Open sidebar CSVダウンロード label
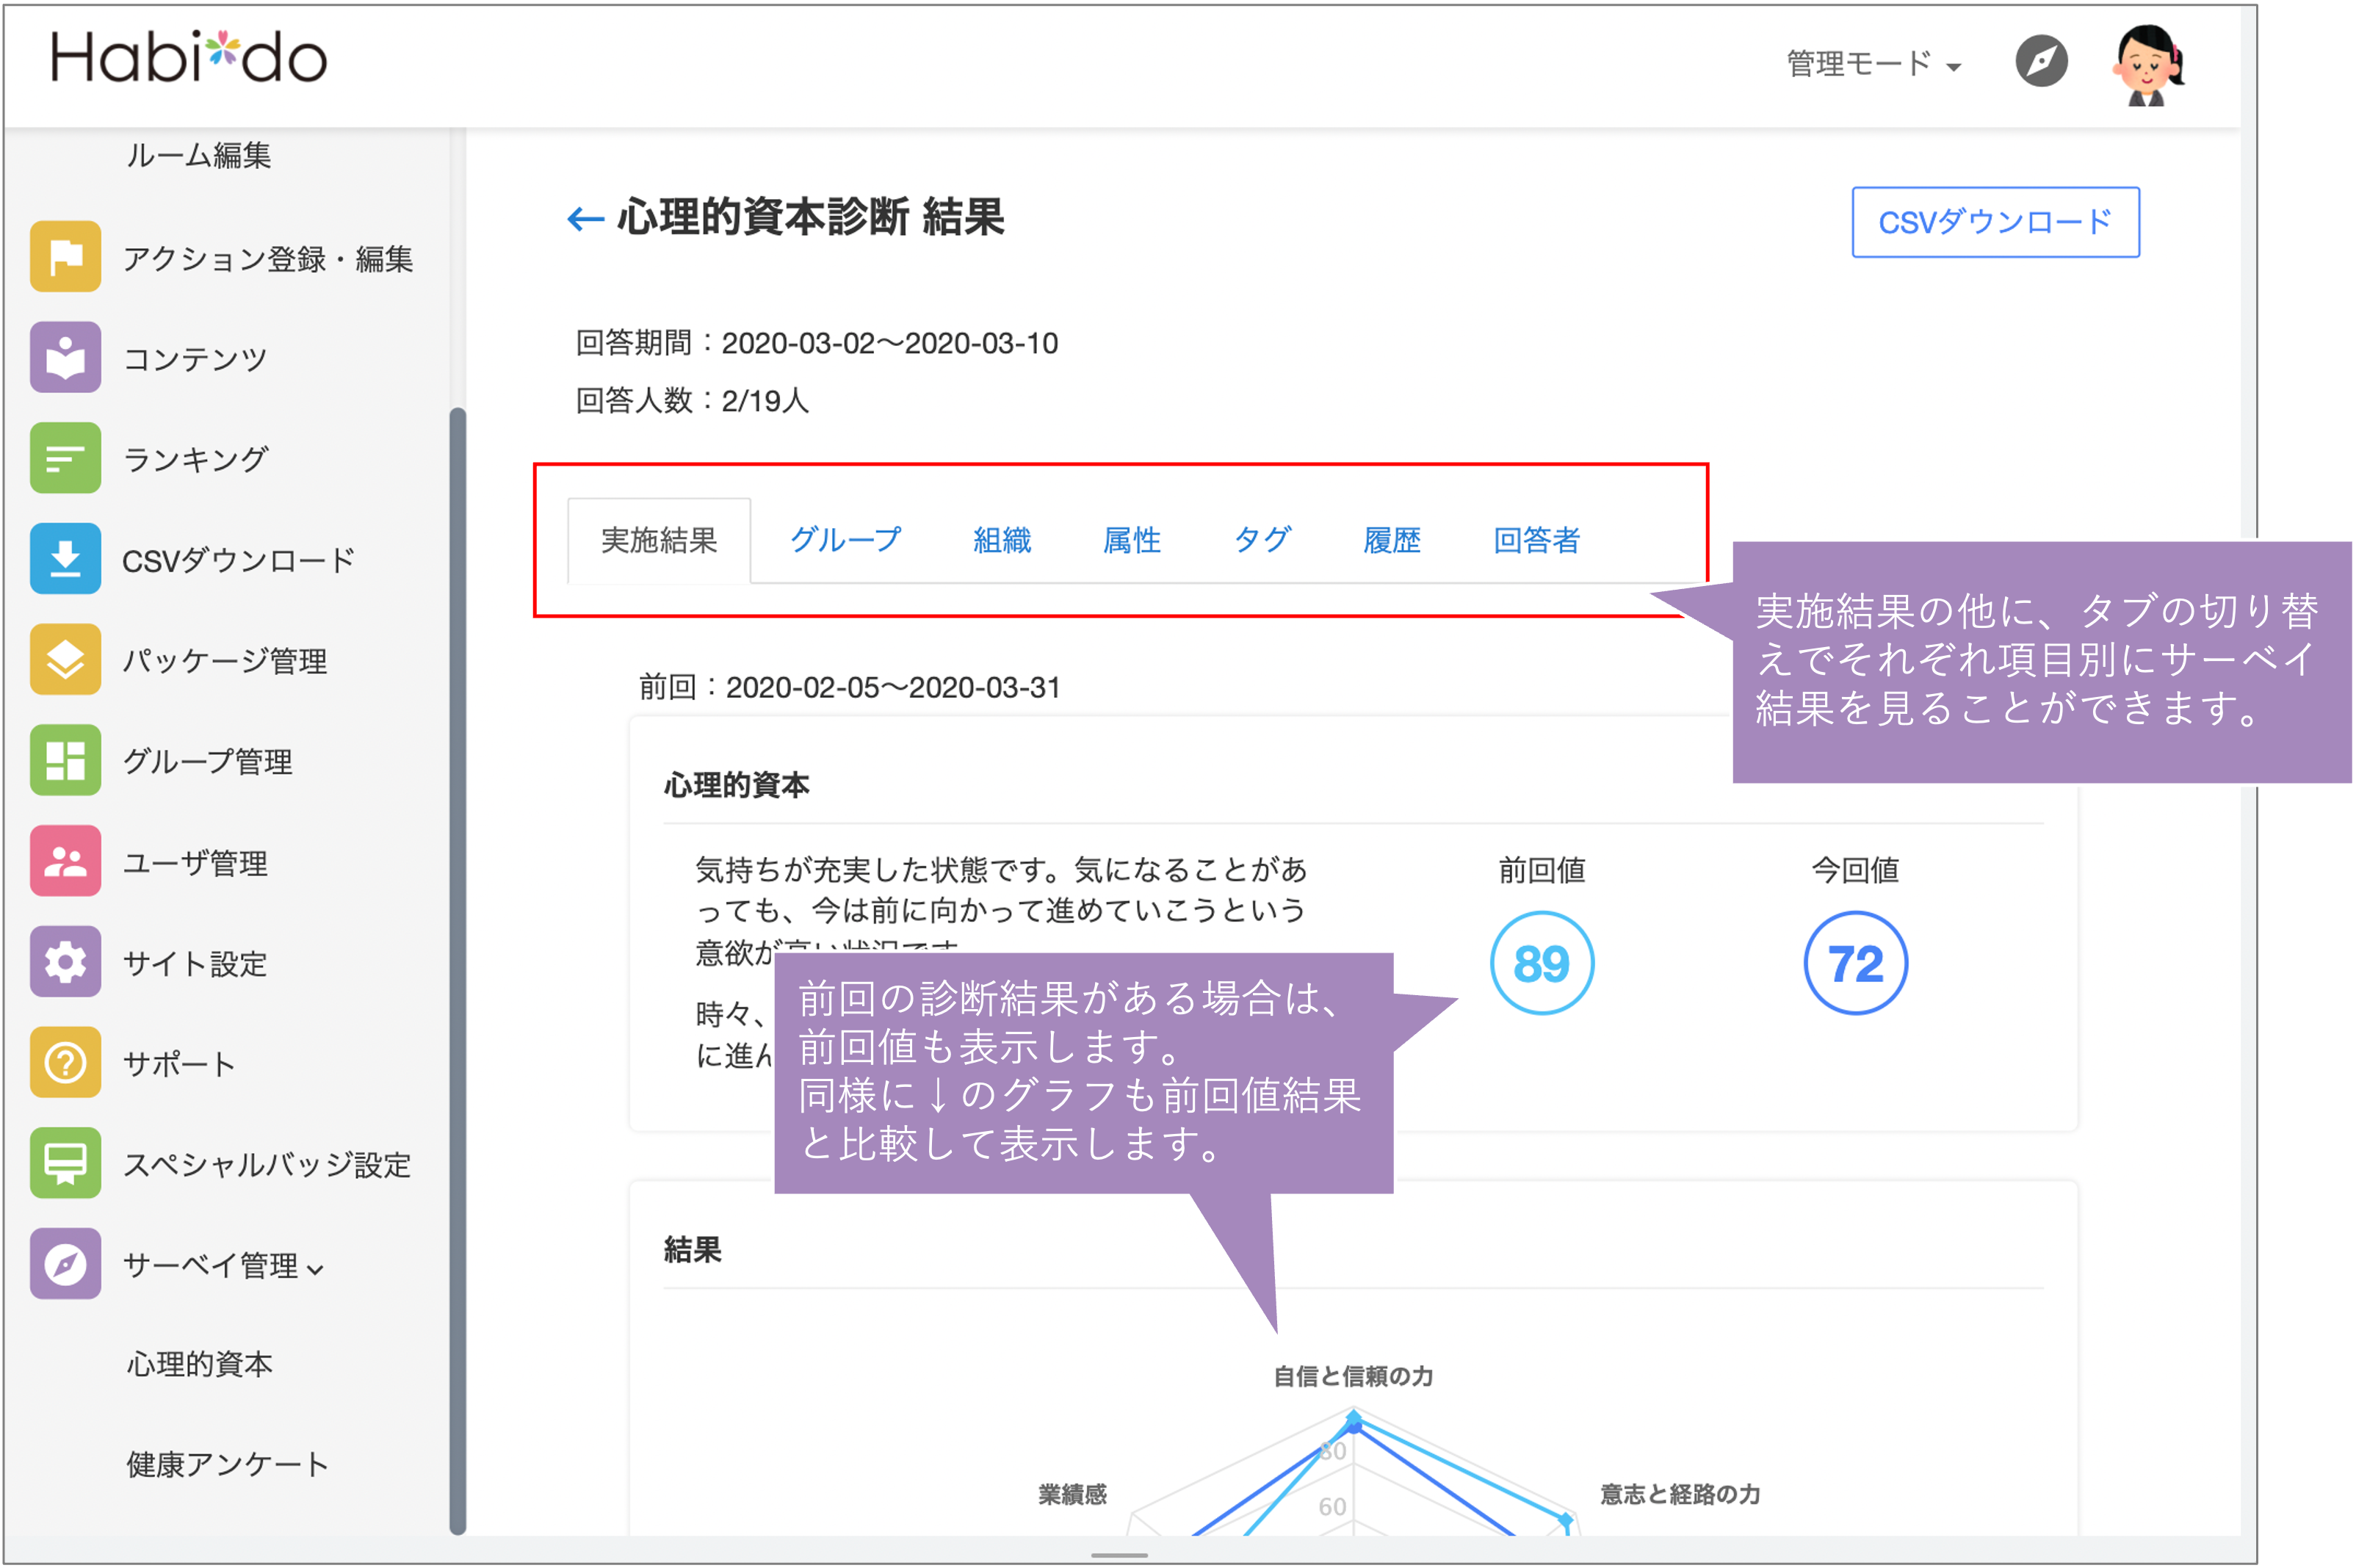Viewport: 2356px width, 1568px height. point(238,560)
